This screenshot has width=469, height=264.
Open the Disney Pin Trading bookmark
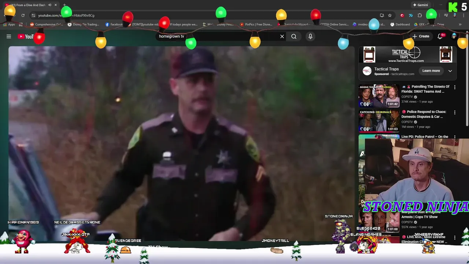(84, 25)
